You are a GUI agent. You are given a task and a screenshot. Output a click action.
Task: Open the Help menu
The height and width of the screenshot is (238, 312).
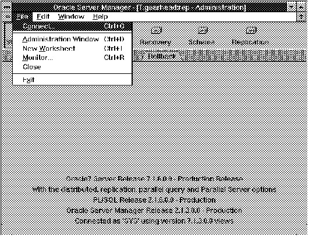tap(100, 17)
